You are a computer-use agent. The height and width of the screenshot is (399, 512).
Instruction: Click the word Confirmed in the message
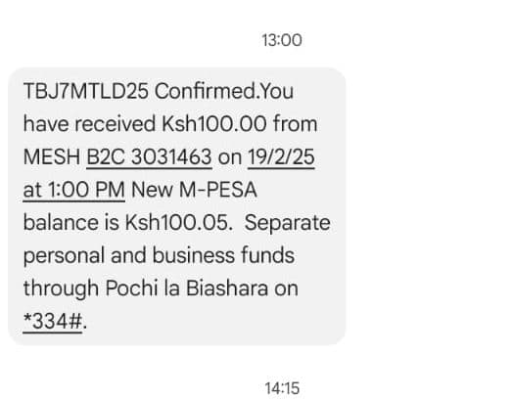click(x=205, y=91)
